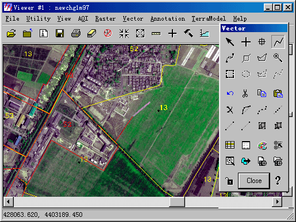This screenshot has height=222, width=296.
Task: Click the magnifier with cross icon in Vector palette
Action: click(230, 161)
